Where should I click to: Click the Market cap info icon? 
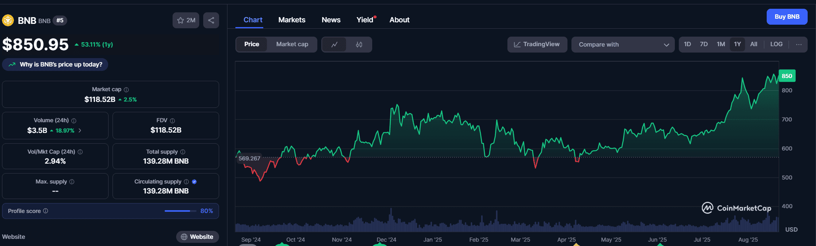click(x=126, y=90)
